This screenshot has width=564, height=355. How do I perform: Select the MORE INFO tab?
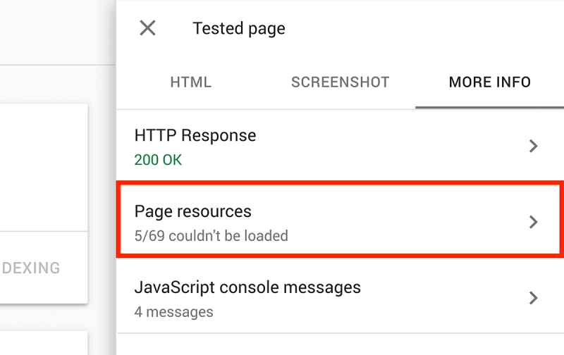pyautogui.click(x=489, y=82)
